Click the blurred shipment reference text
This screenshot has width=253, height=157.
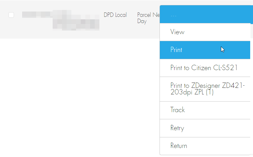61,20
